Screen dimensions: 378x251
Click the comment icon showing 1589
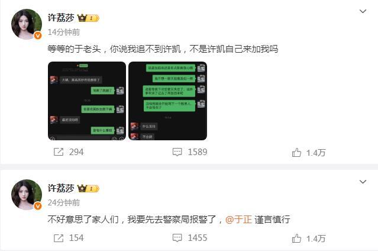pos(177,152)
